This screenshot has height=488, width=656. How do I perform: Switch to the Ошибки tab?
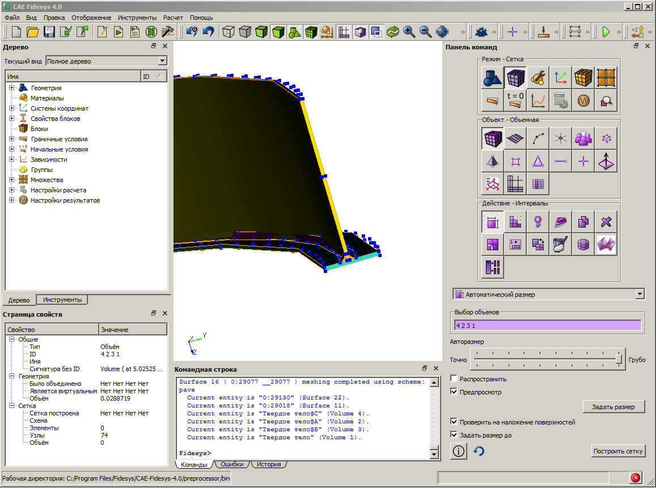[232, 464]
